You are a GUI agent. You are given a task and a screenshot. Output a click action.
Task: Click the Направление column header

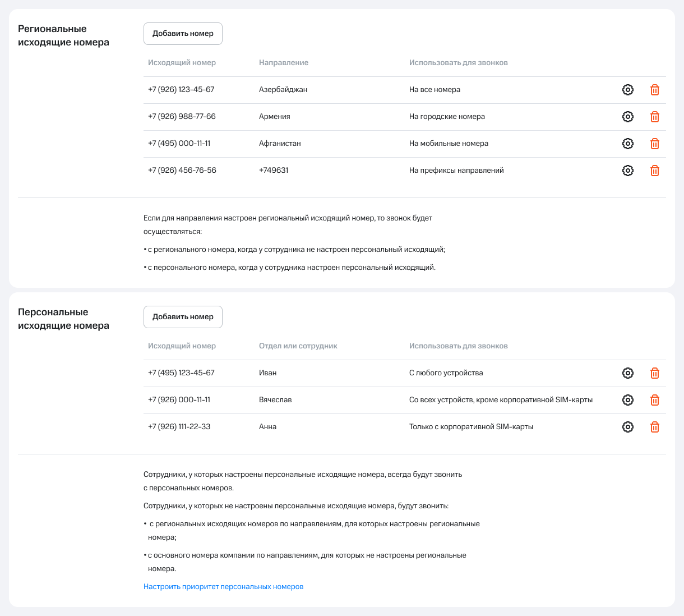pos(284,63)
